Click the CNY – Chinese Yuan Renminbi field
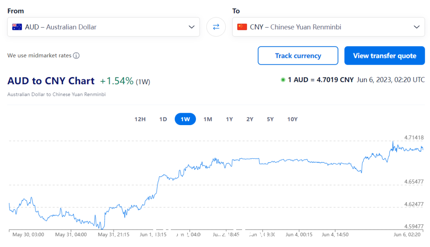The width and height of the screenshot is (430, 247). pyautogui.click(x=328, y=27)
